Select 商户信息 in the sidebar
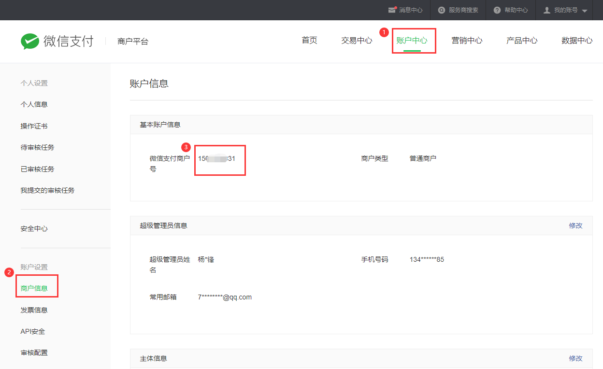 click(x=34, y=288)
